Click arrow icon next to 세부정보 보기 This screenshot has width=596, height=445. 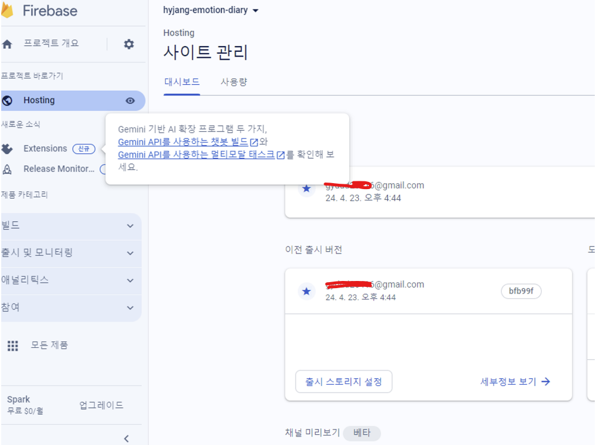coord(546,382)
